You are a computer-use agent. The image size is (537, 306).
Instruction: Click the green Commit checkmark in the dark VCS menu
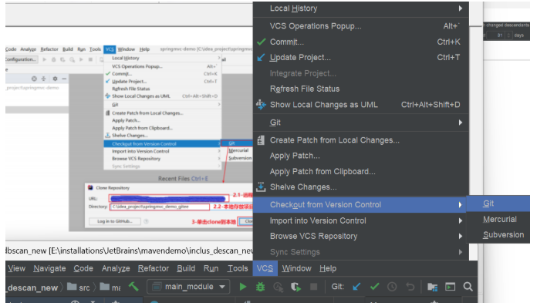pyautogui.click(x=262, y=42)
